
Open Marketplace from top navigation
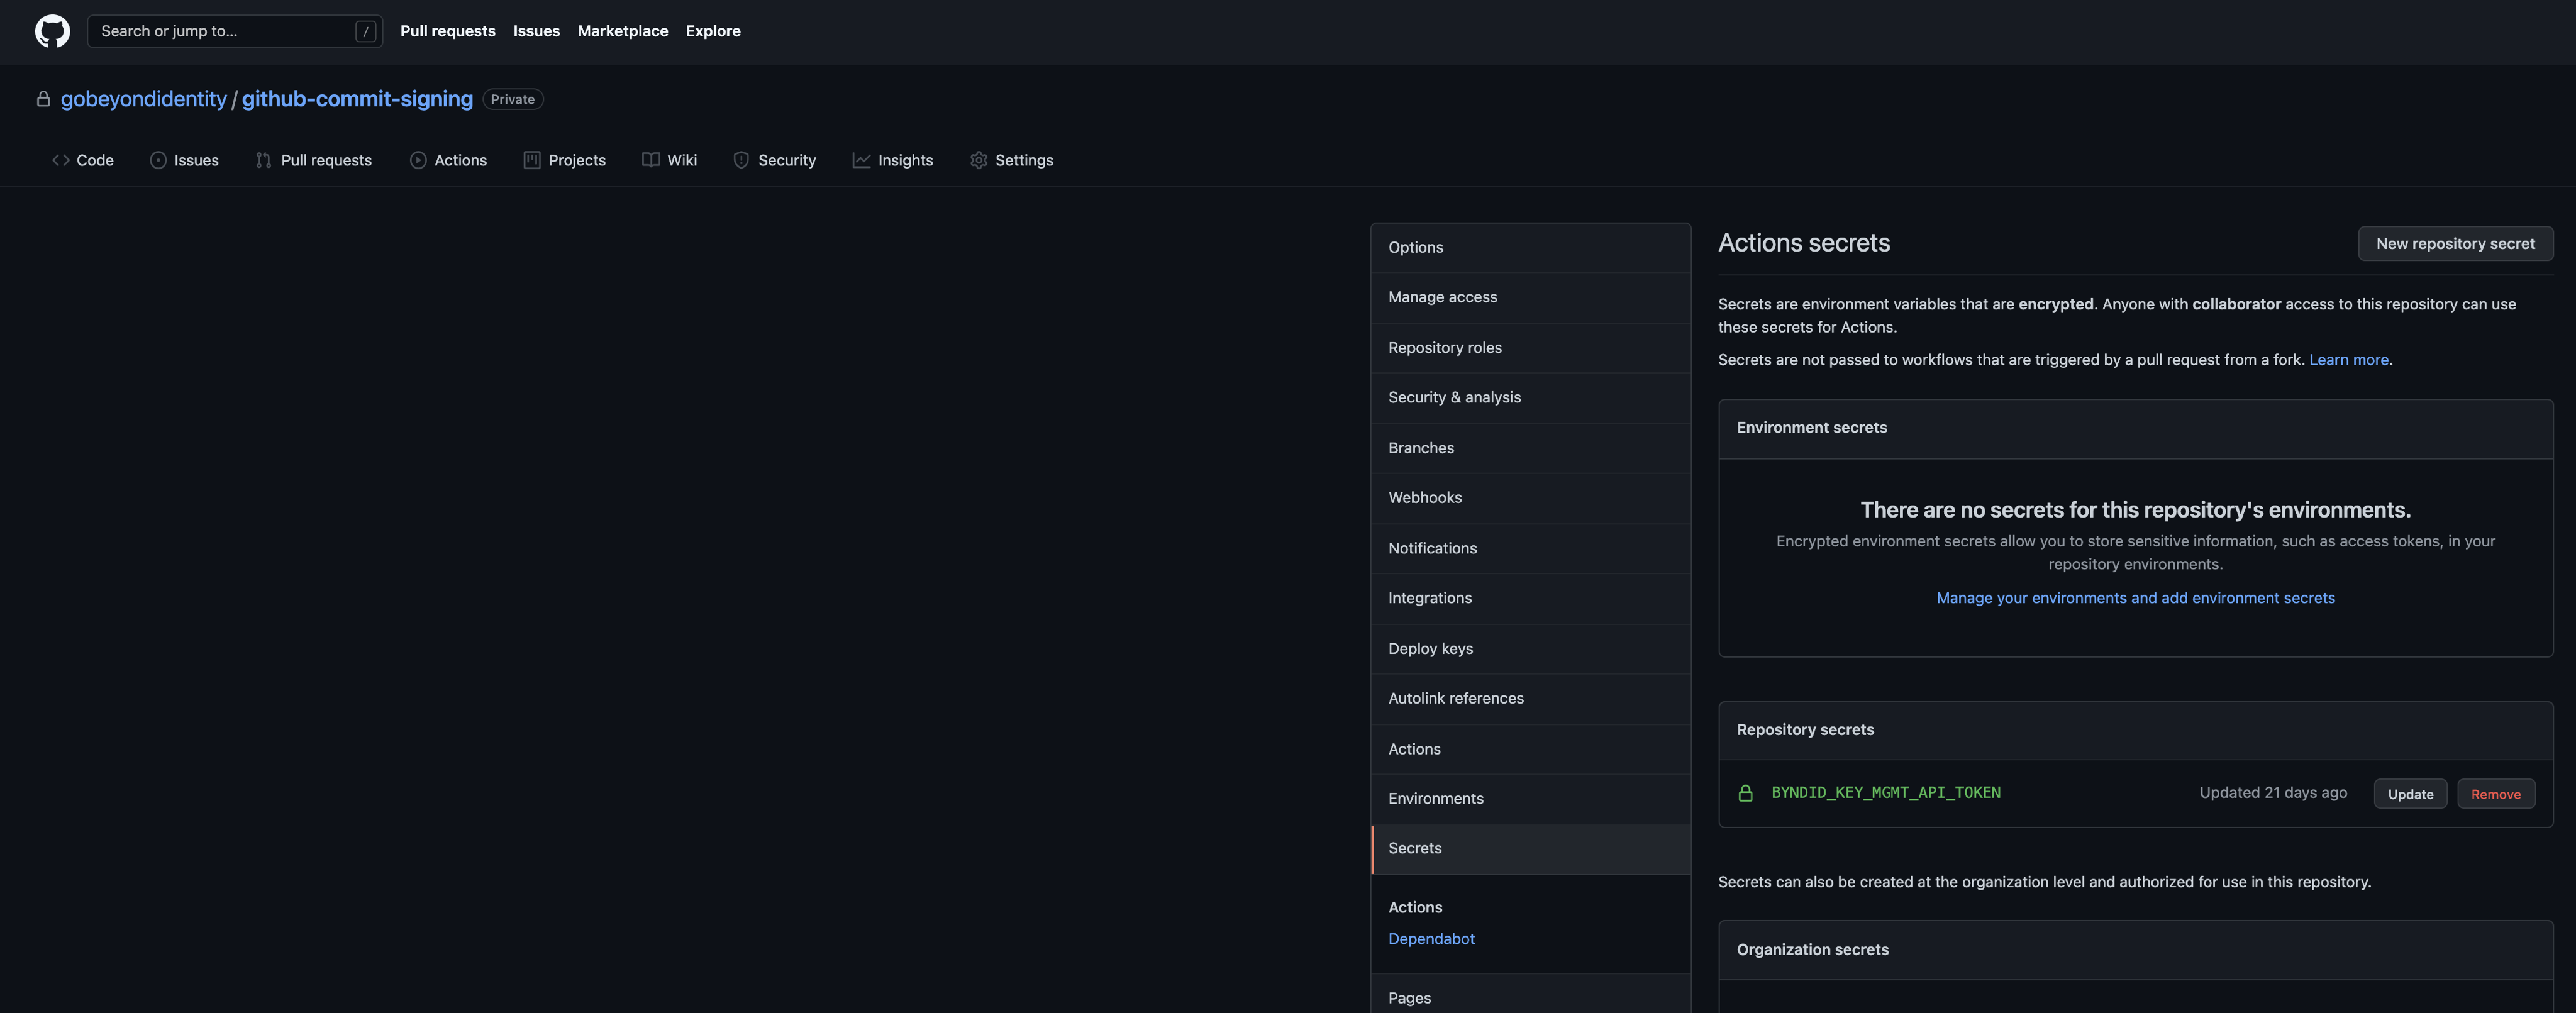(x=623, y=31)
